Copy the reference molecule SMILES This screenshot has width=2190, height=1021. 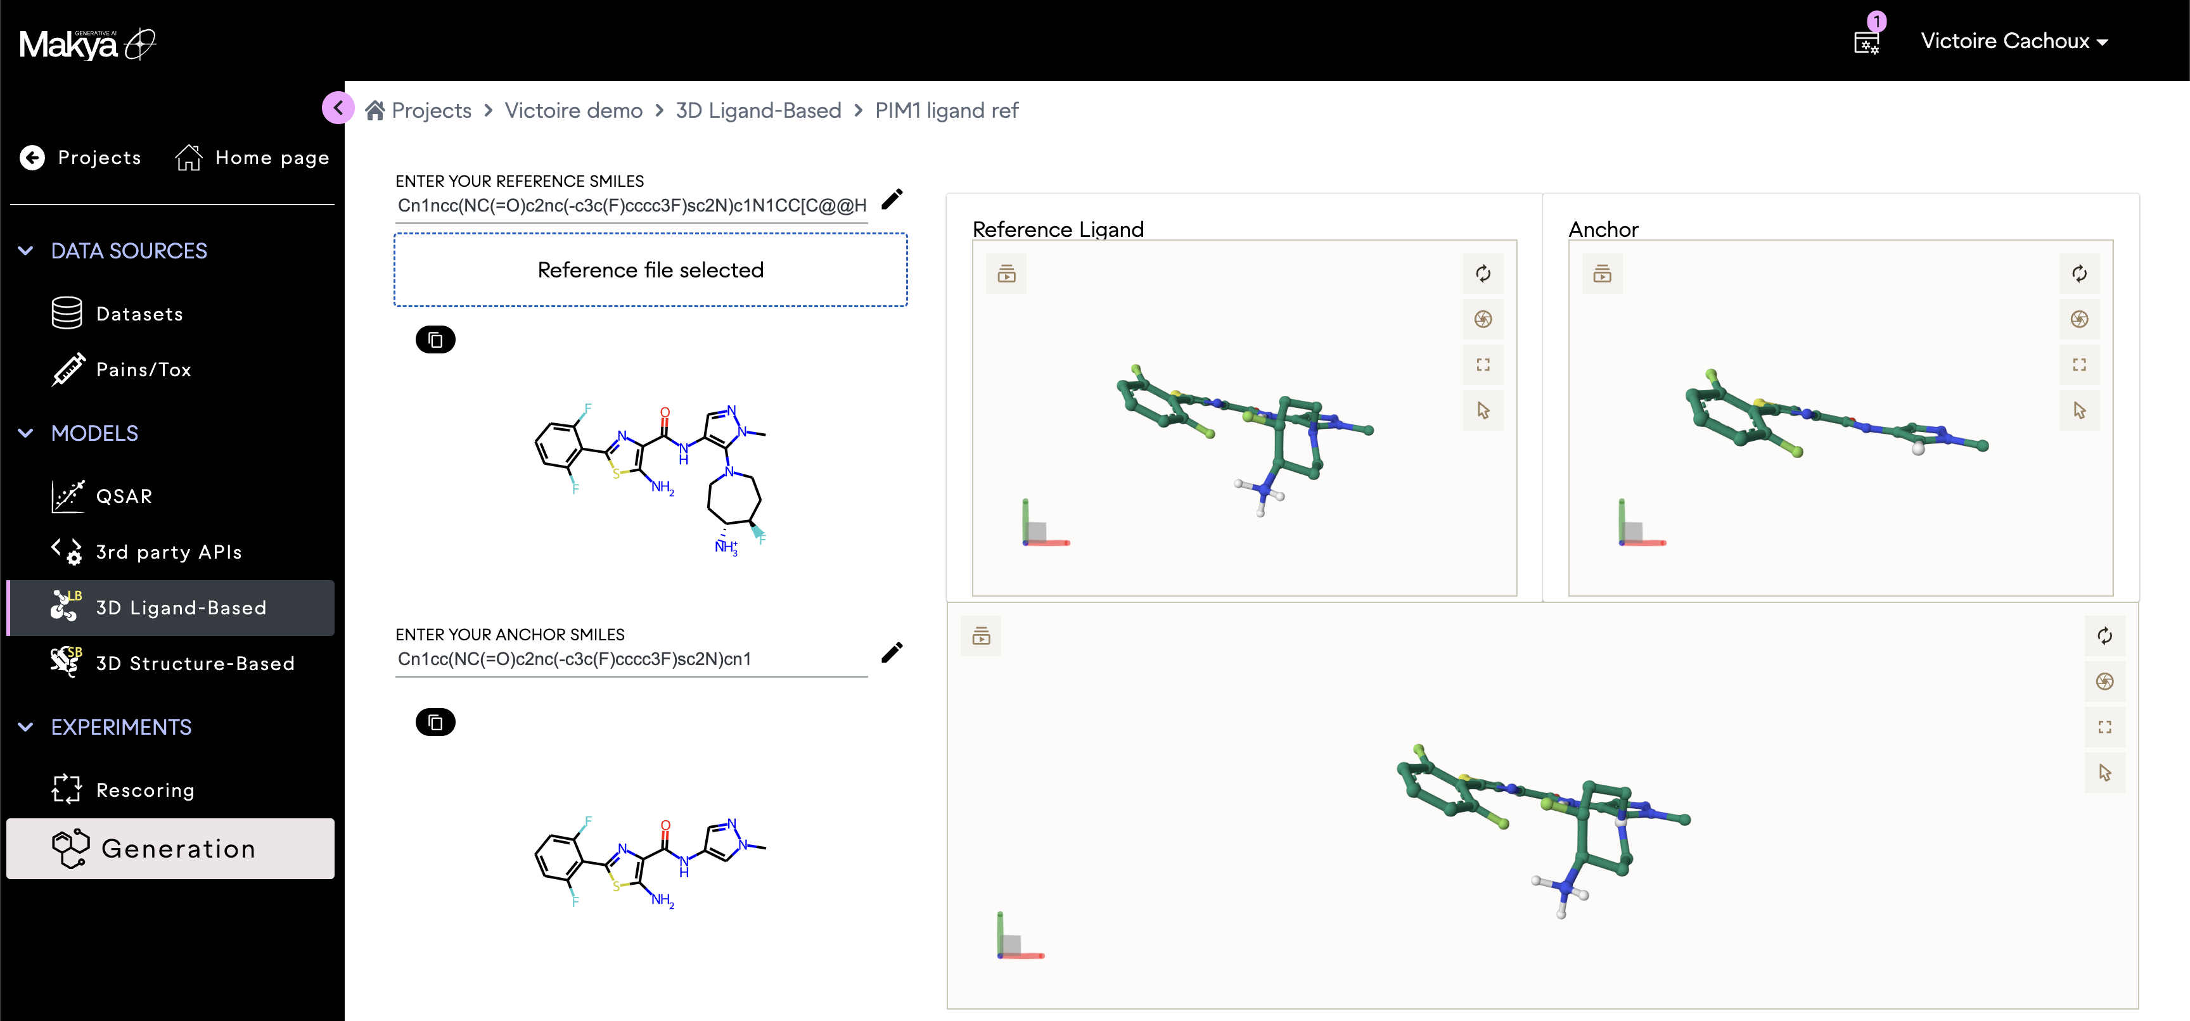point(435,339)
